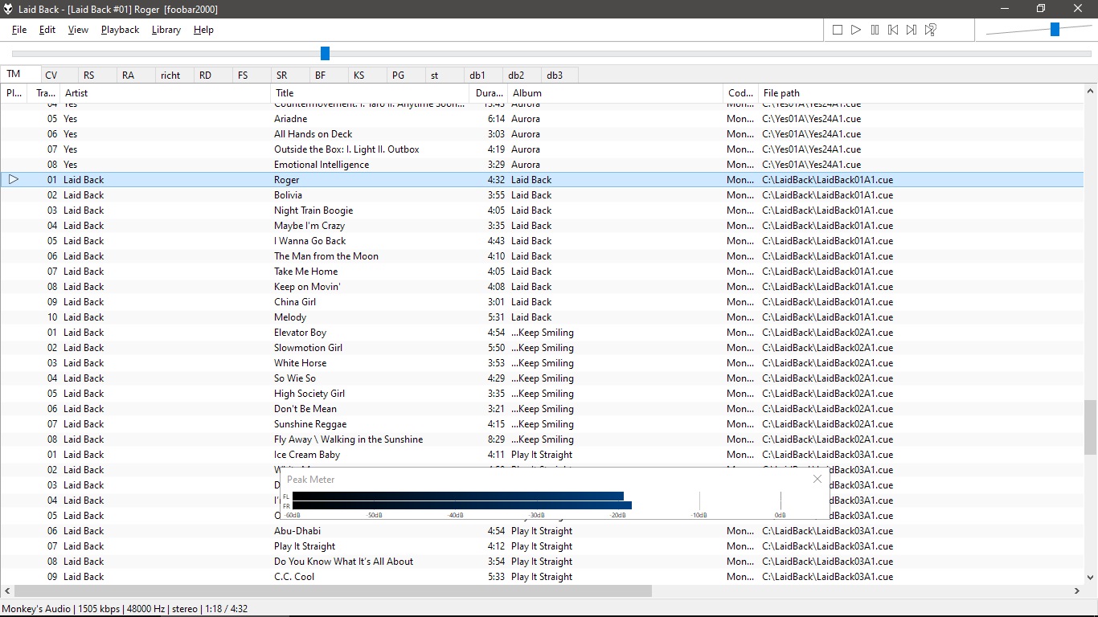Click the horizontal scrollbar right arrow

(x=1077, y=591)
